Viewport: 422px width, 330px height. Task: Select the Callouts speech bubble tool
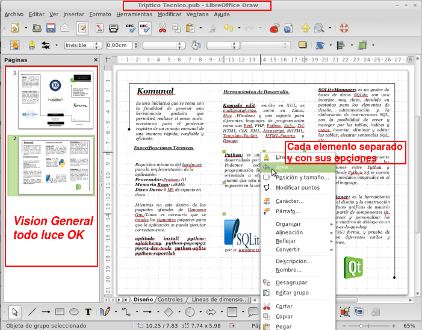click(x=253, y=312)
